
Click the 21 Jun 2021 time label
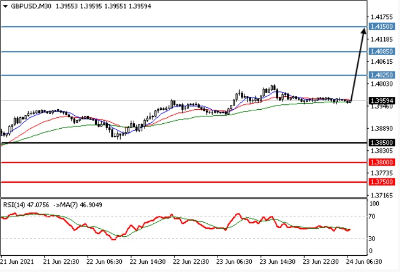17,262
